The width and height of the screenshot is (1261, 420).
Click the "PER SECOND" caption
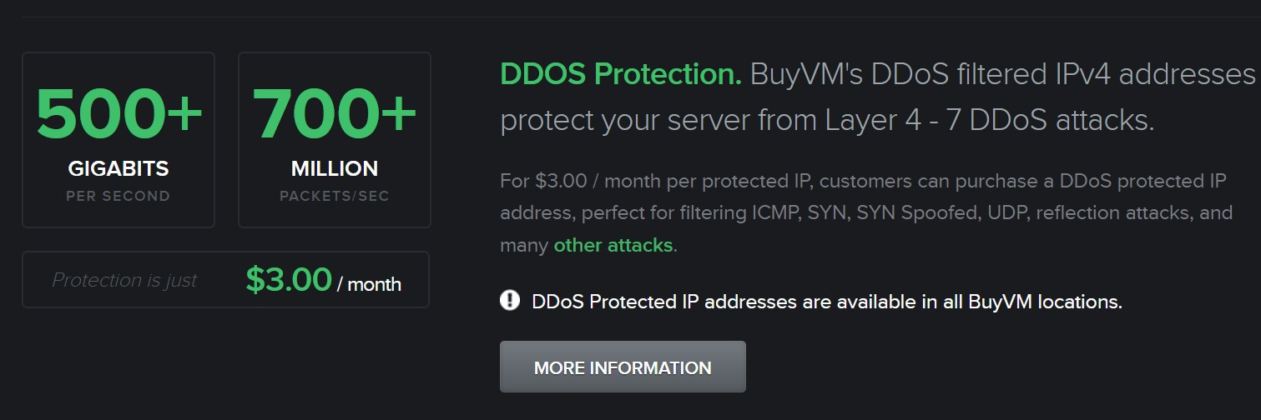[x=119, y=197]
